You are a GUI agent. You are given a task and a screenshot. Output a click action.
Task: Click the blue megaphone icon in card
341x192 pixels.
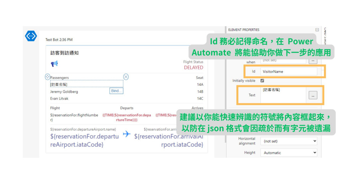pyautogui.click(x=54, y=64)
